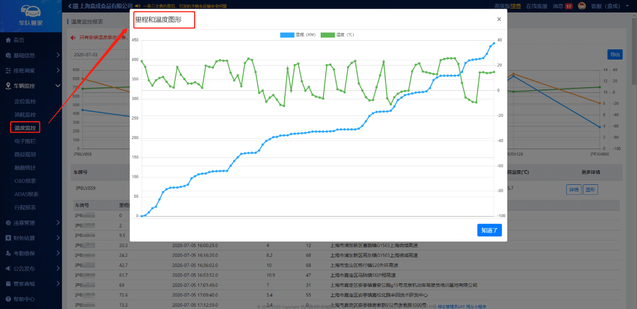Click the 续费 renewal link

coord(516,6)
